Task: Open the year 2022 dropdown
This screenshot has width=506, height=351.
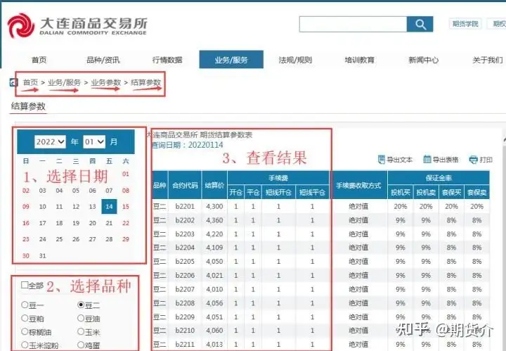Action: point(50,142)
